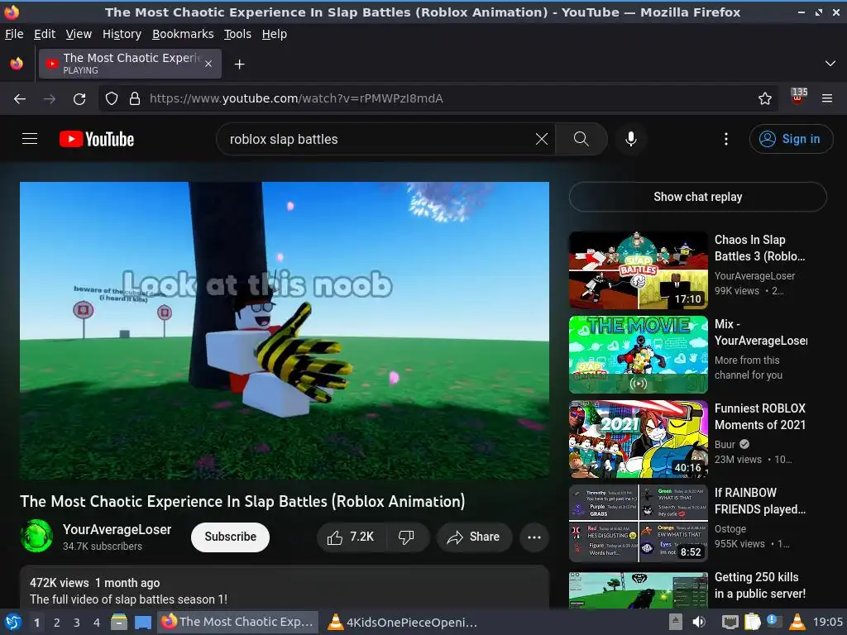Open the Edit menu
The height and width of the screenshot is (635, 847).
tap(45, 34)
